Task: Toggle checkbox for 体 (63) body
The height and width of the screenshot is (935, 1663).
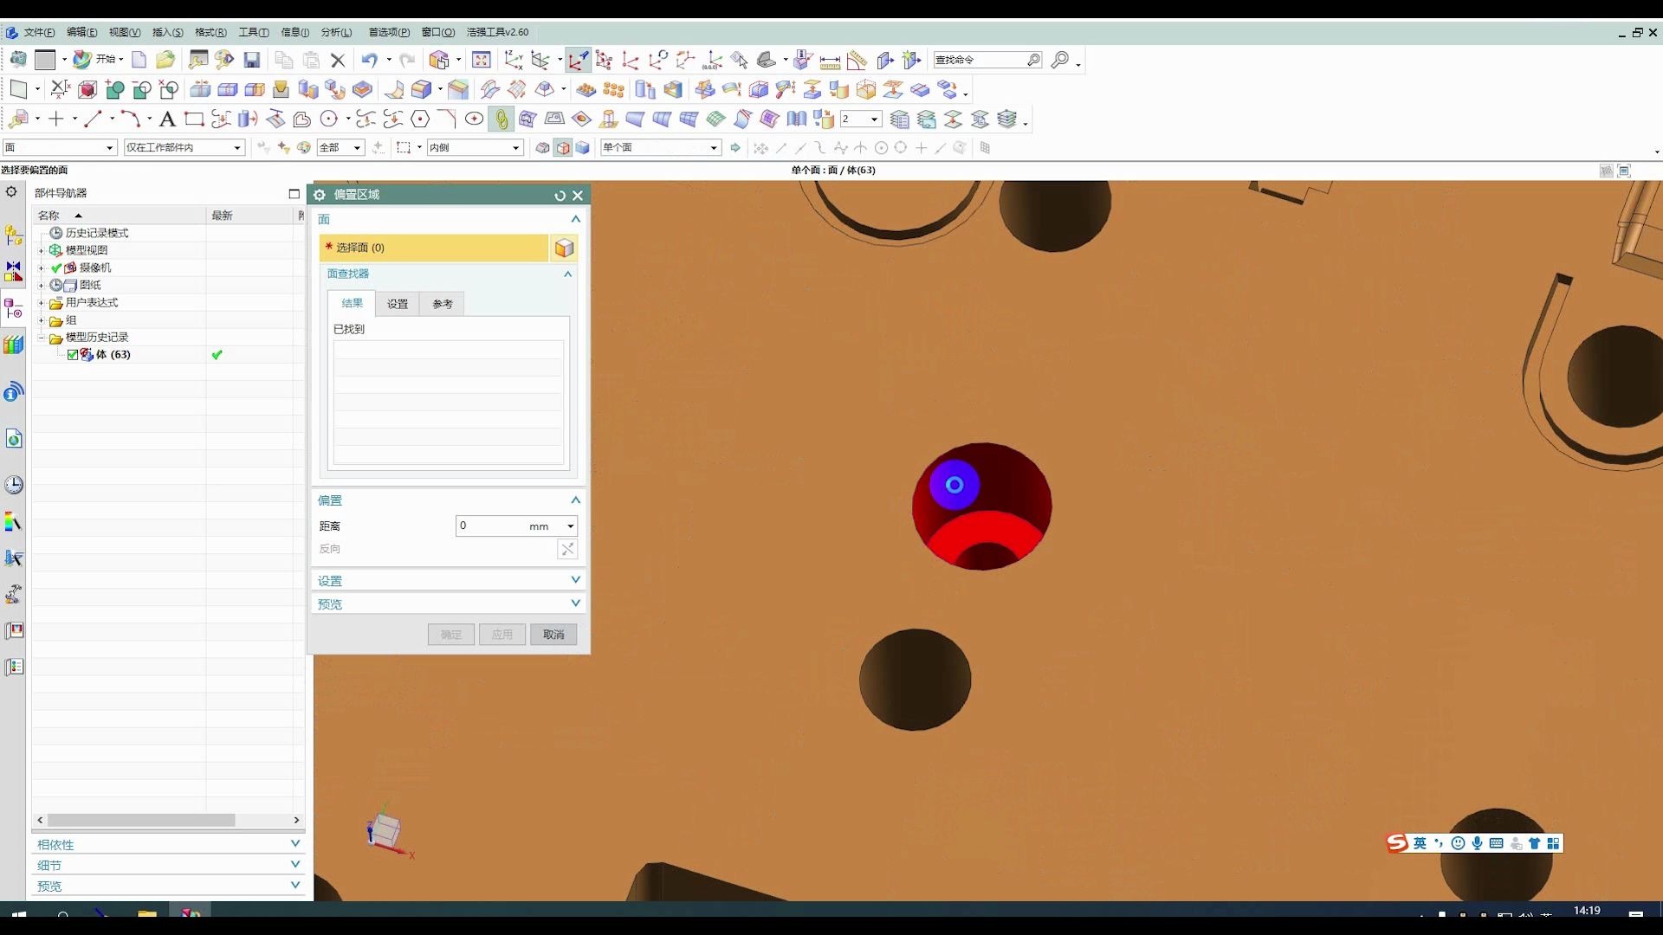Action: 73,355
